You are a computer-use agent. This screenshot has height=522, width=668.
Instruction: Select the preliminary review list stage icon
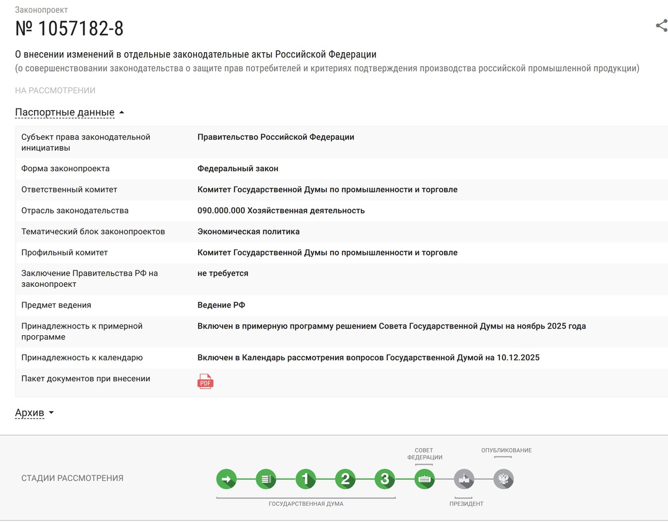point(266,479)
